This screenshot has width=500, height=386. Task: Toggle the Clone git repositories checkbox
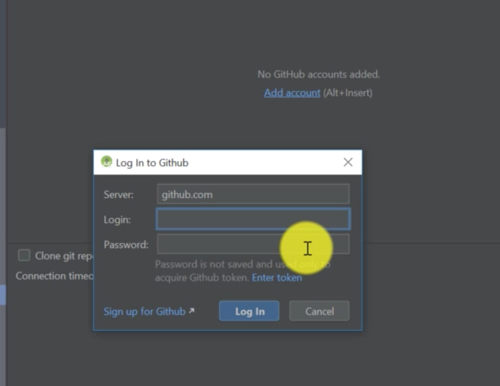click(x=24, y=255)
